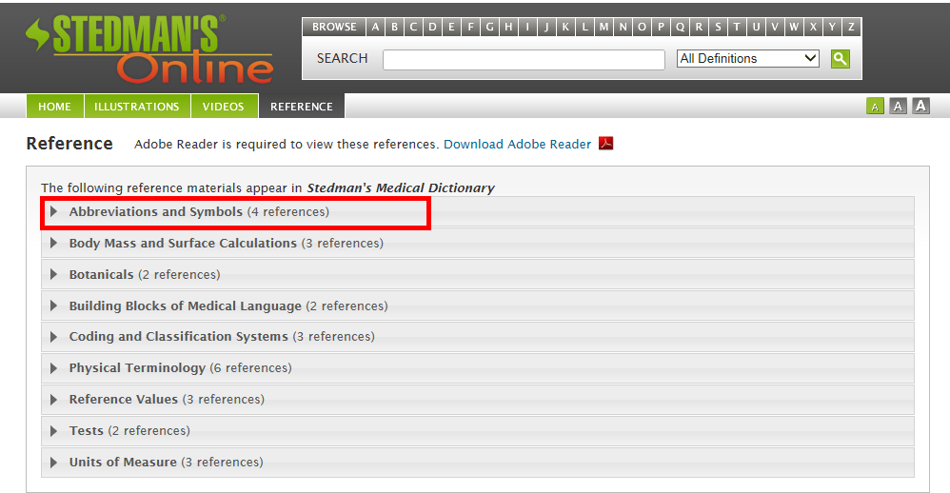Expand the Units of Measure section
This screenshot has width=950, height=493.
point(478,463)
